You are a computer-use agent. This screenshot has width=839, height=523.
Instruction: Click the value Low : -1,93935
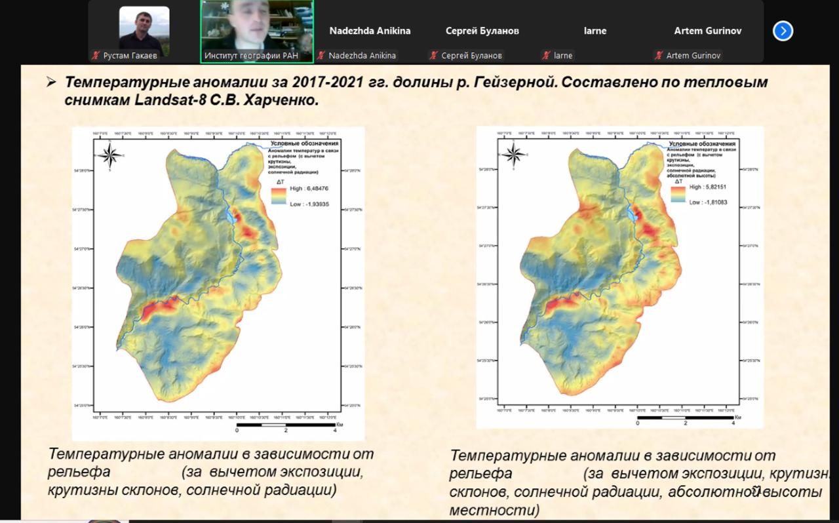309,204
